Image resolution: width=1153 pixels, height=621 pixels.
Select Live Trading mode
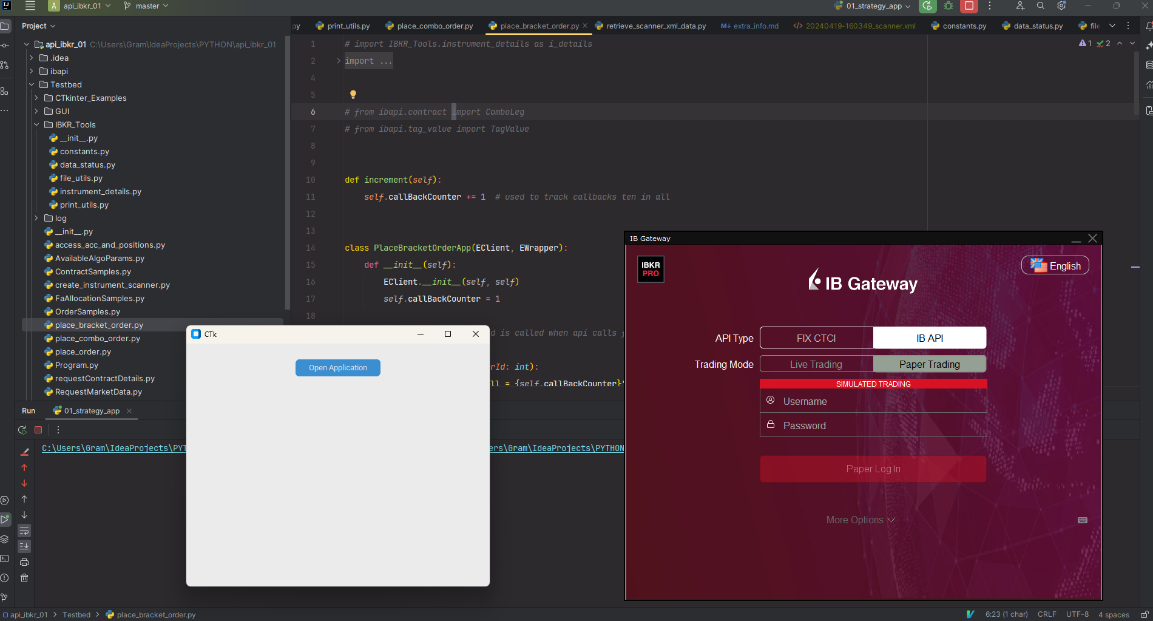(816, 364)
